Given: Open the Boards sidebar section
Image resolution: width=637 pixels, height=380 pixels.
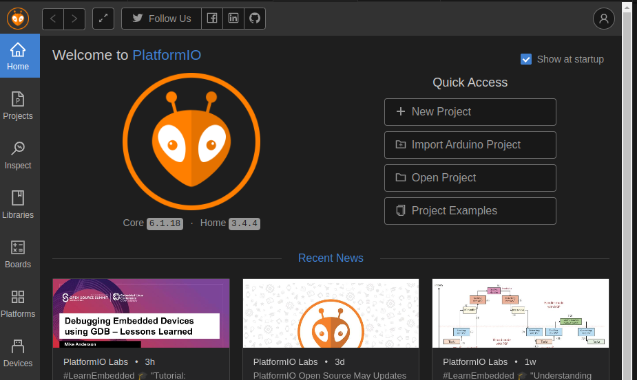Looking at the screenshot, I should pos(18,254).
